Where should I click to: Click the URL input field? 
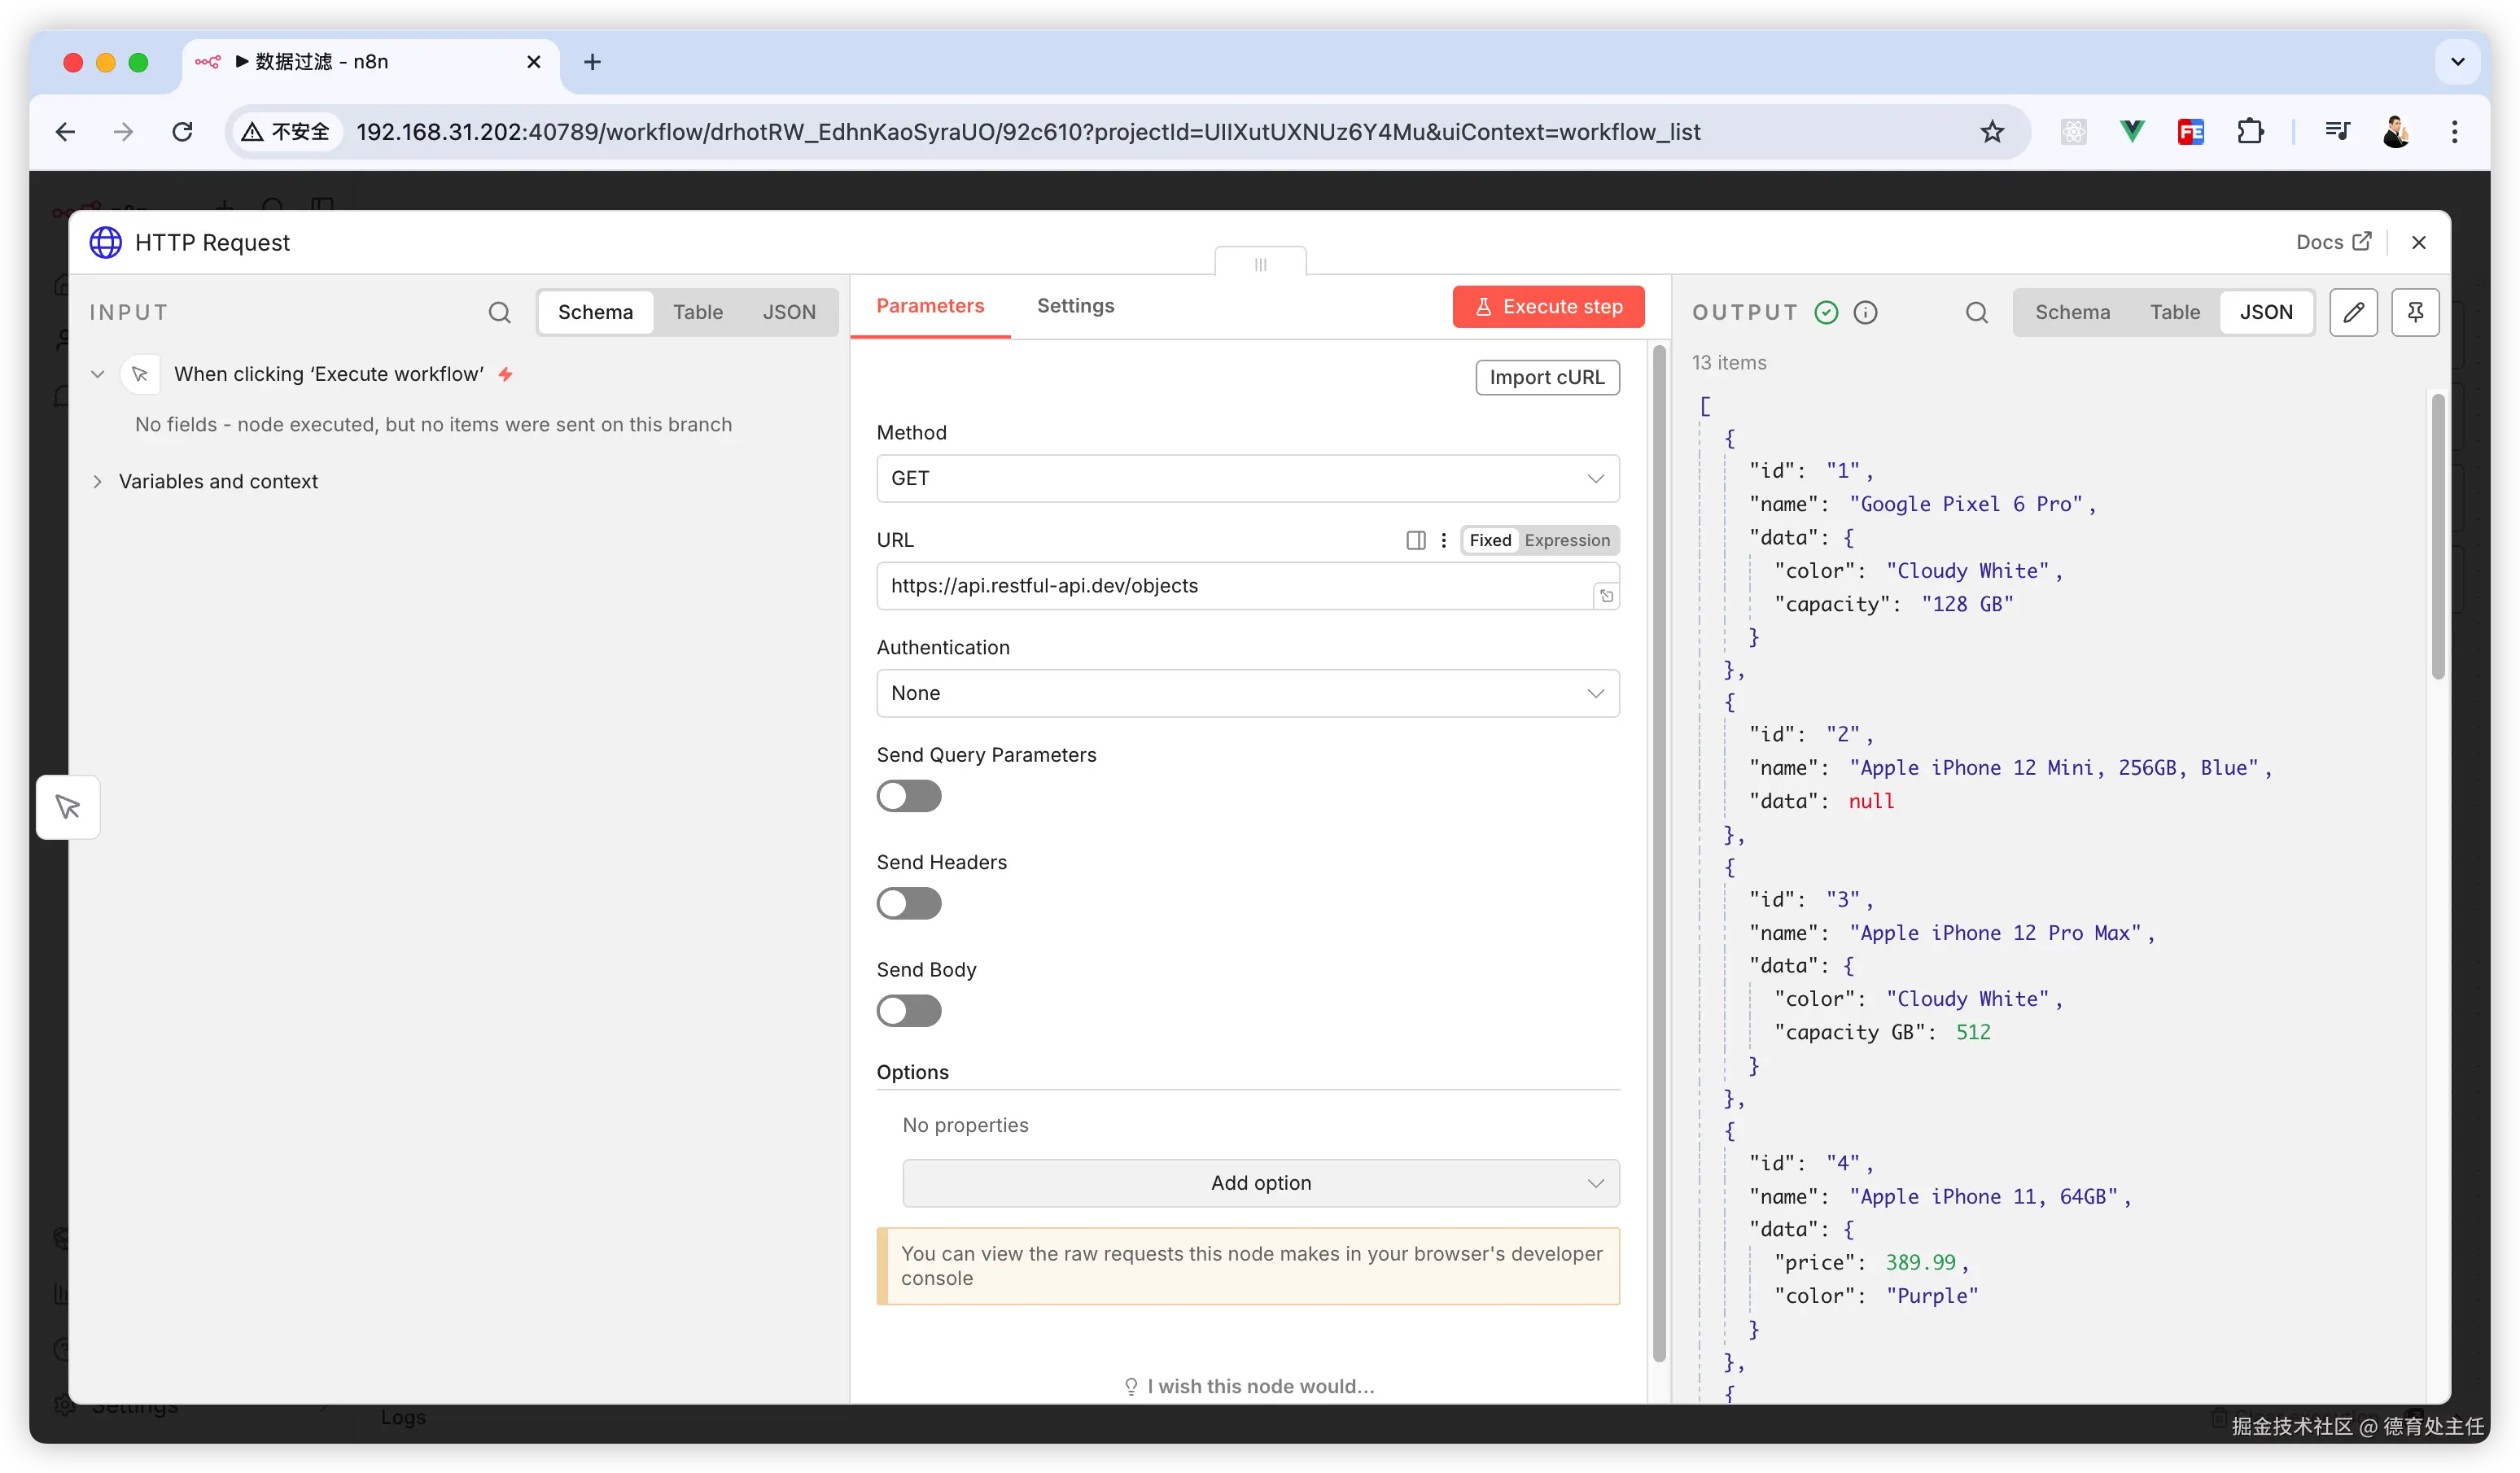(x=1230, y=586)
